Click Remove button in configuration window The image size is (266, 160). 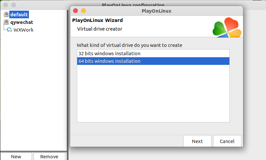[49, 156]
